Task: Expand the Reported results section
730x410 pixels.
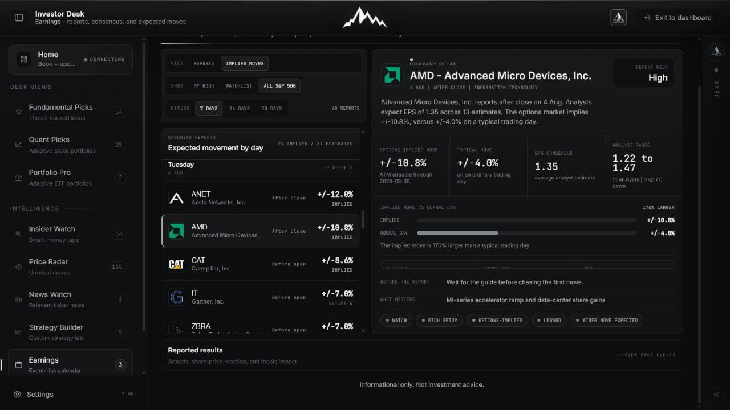Action: tap(421, 355)
